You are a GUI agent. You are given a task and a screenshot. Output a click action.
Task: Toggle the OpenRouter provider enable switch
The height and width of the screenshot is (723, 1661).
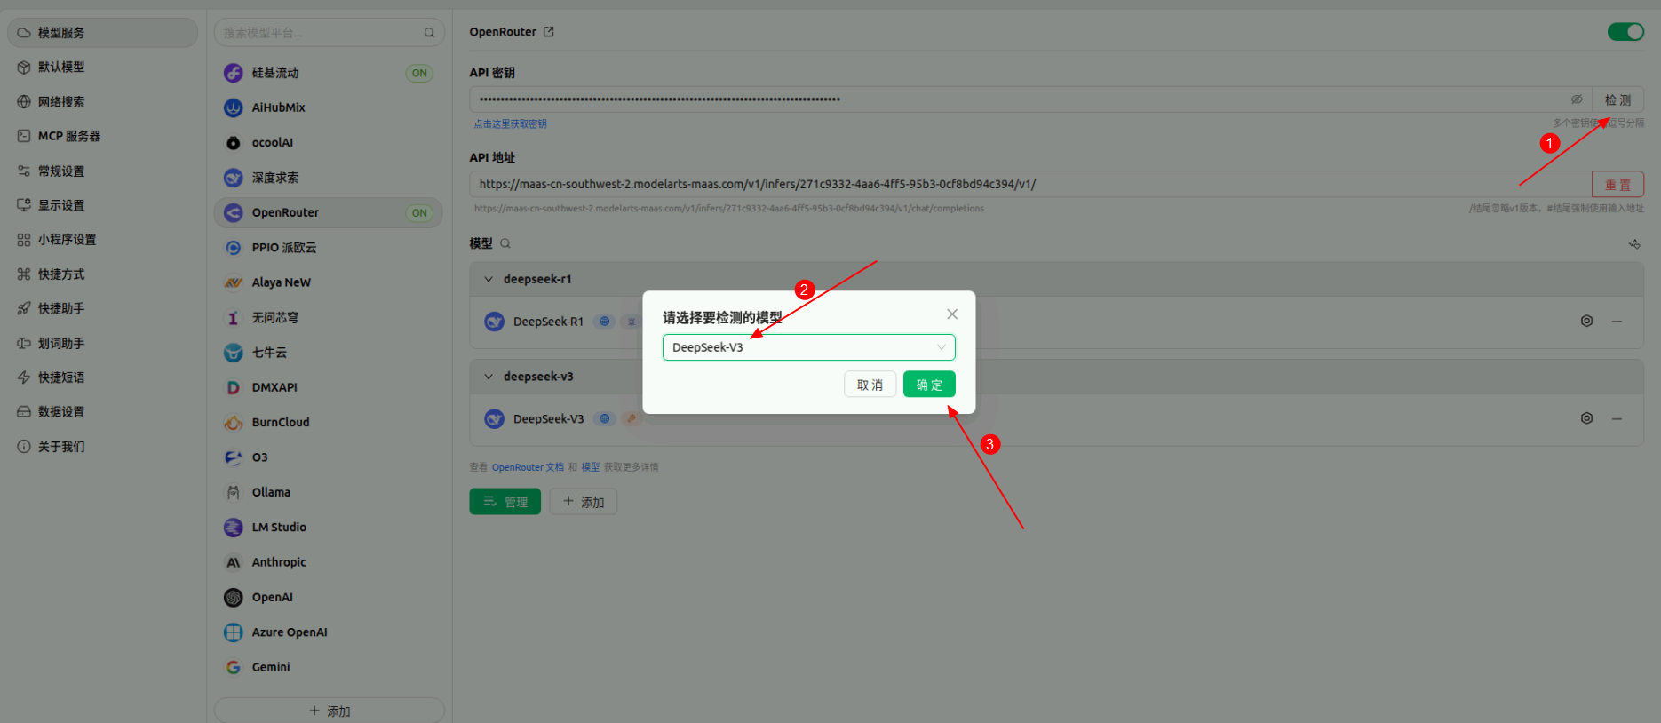[x=1625, y=32]
